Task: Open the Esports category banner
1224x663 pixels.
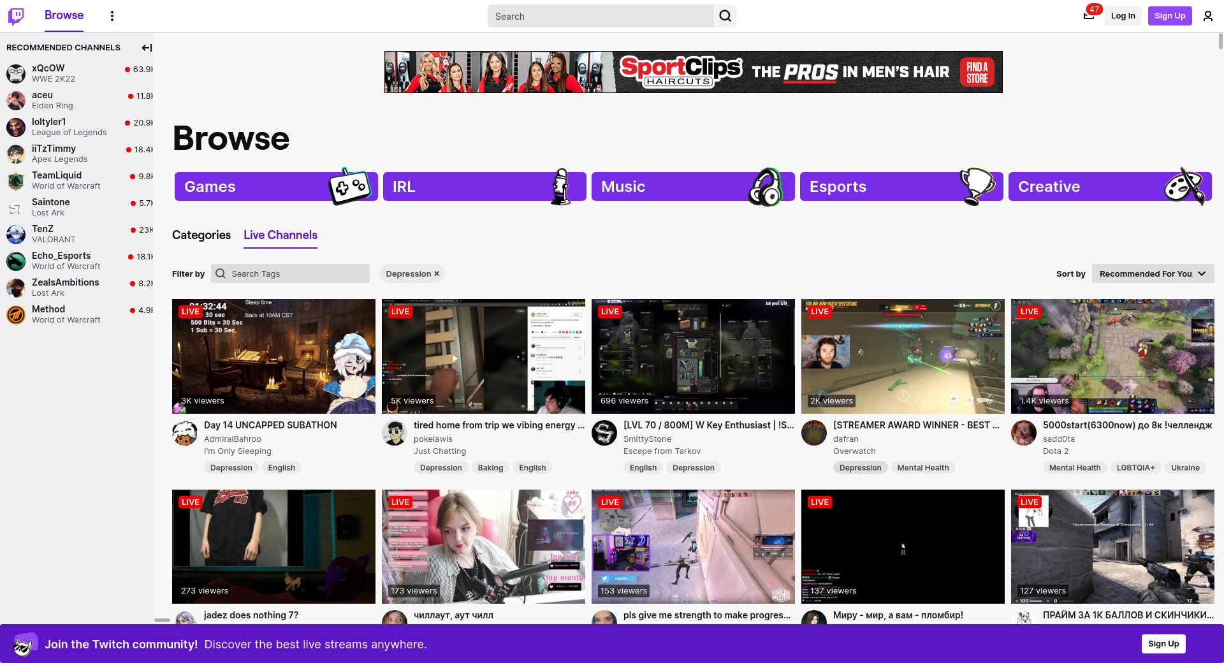Action: [x=901, y=187]
